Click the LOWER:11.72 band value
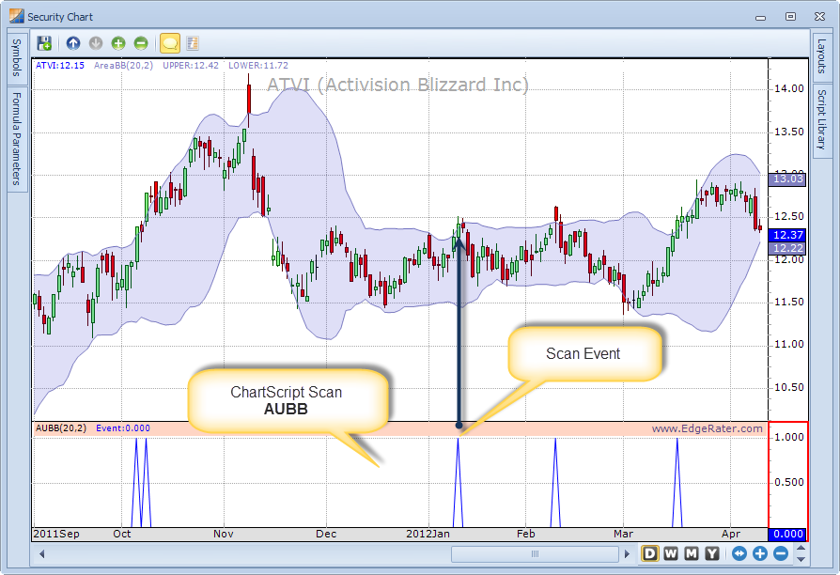This screenshot has width=840, height=575. (x=258, y=66)
